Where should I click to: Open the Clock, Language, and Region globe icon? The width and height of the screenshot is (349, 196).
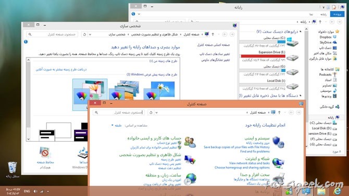click(190, 179)
